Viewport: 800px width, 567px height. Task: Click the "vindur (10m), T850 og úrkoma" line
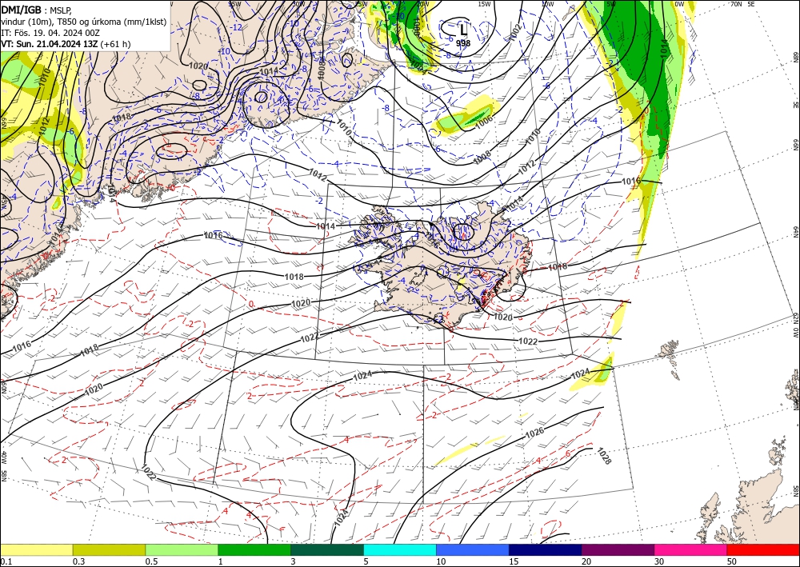pyautogui.click(x=83, y=22)
